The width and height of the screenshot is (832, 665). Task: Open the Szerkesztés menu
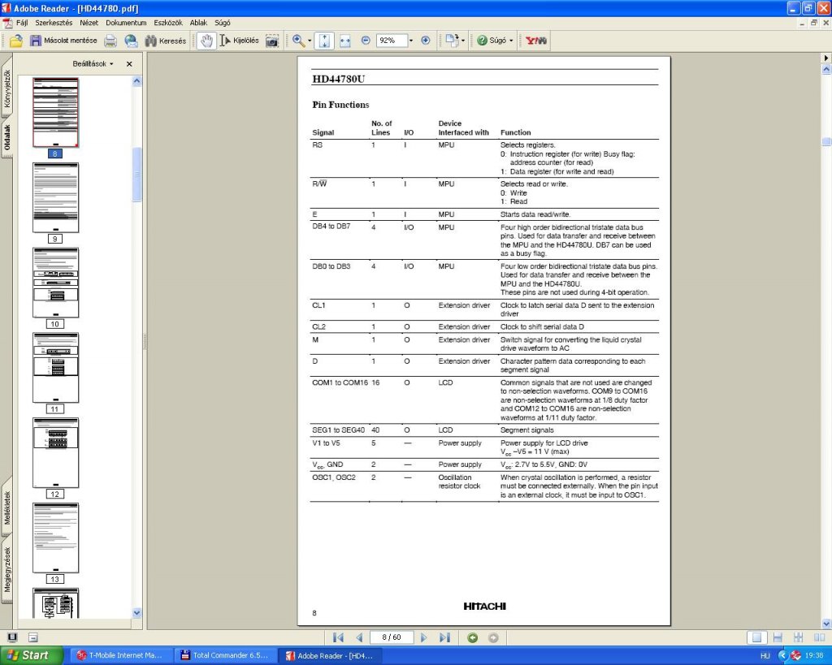tap(54, 23)
